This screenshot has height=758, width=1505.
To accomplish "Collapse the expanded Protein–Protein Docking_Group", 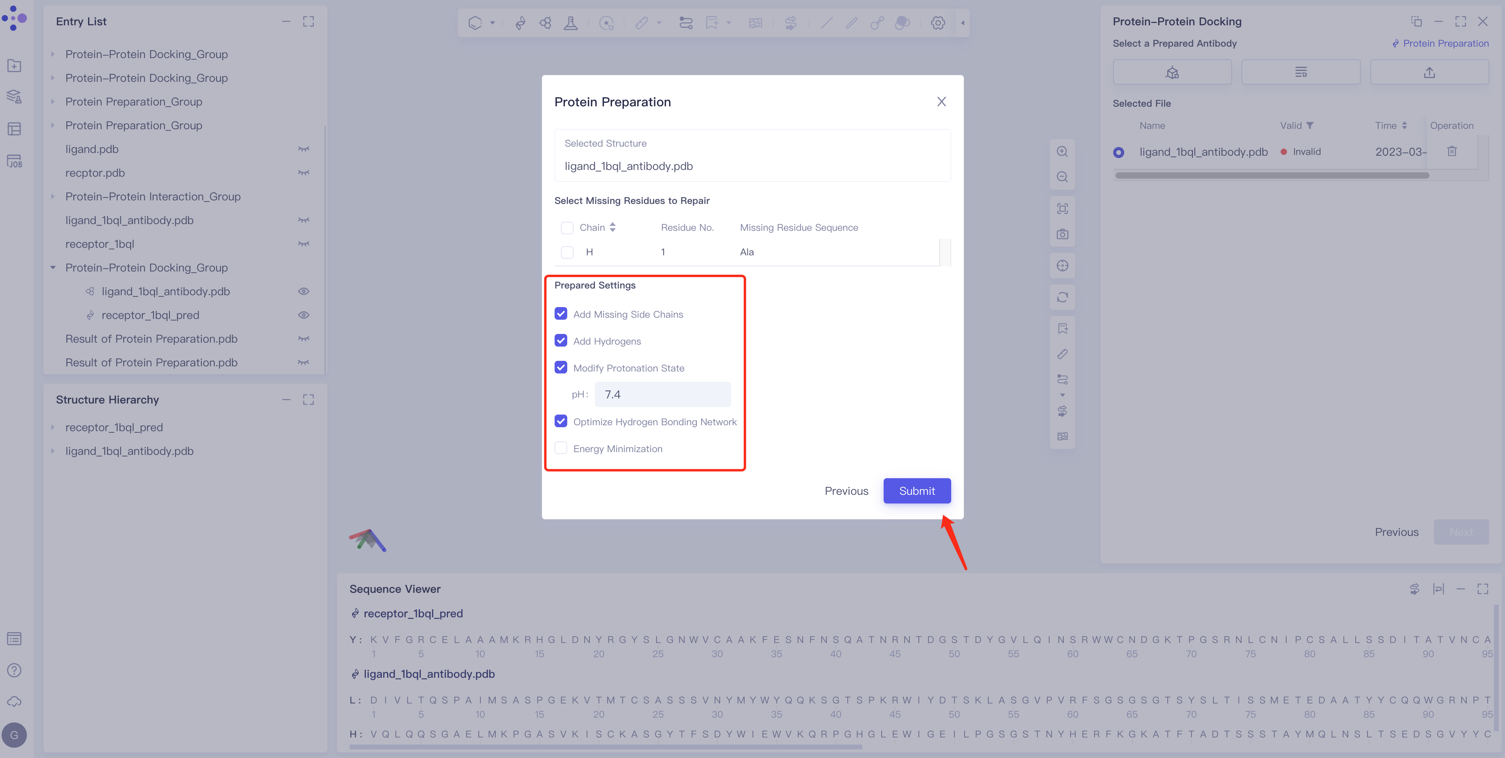I will pyautogui.click(x=53, y=268).
